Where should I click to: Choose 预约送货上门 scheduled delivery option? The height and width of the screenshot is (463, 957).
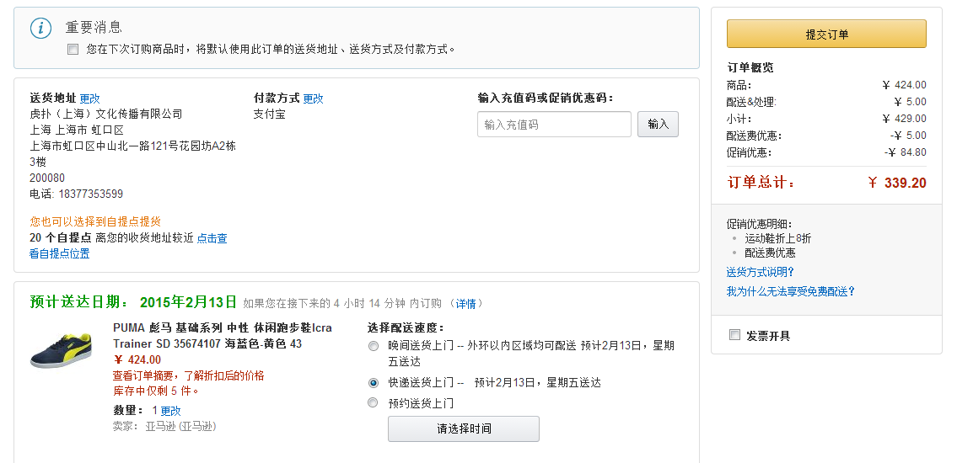coord(373,402)
